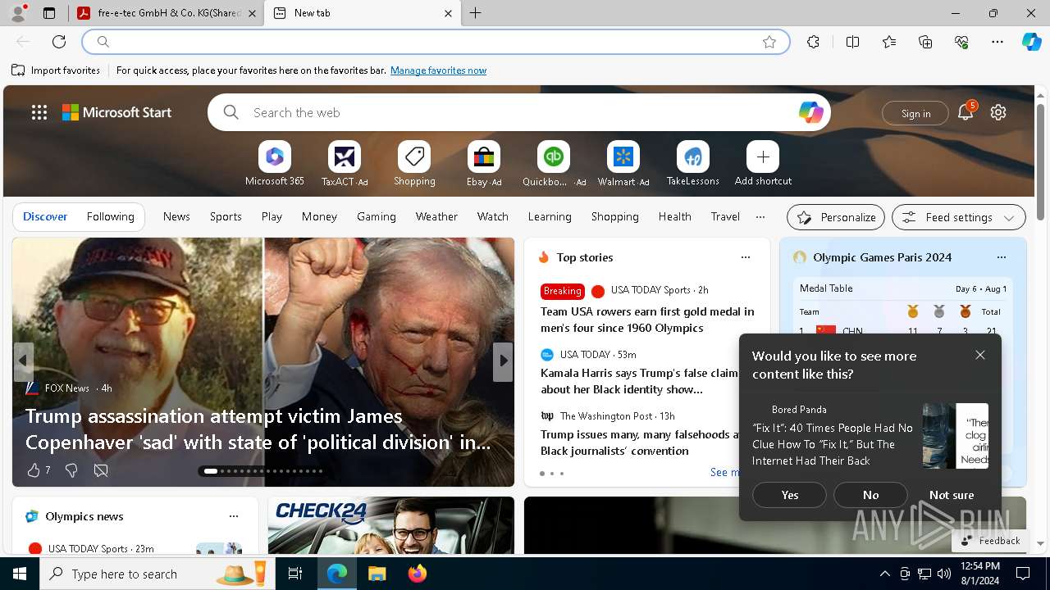Screen dimensions: 1050x590
Task: Open Kamala Harris Trump false claim story
Action: (x=639, y=381)
